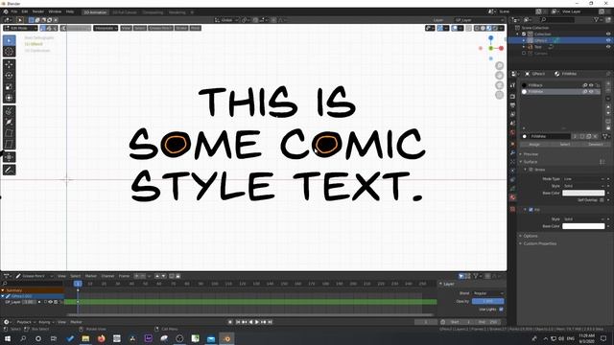This screenshot has width=614, height=345.
Task: Toggle visibility of the GPencil object in the outliner
Action: 608,40
